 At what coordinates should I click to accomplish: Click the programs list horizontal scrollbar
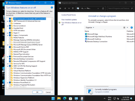click(97, 86)
